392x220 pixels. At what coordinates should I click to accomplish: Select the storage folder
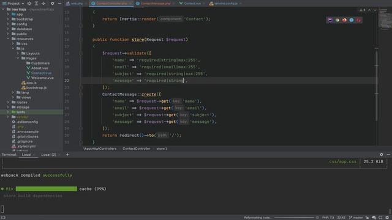(x=20, y=108)
